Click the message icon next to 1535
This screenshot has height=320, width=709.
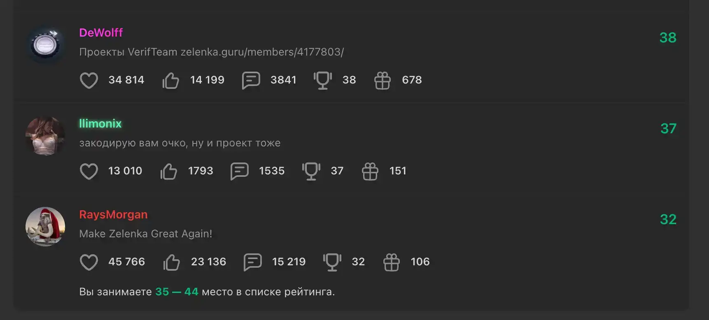239,171
